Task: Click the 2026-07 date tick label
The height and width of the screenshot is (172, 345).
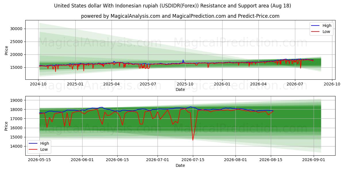Action: (295, 85)
